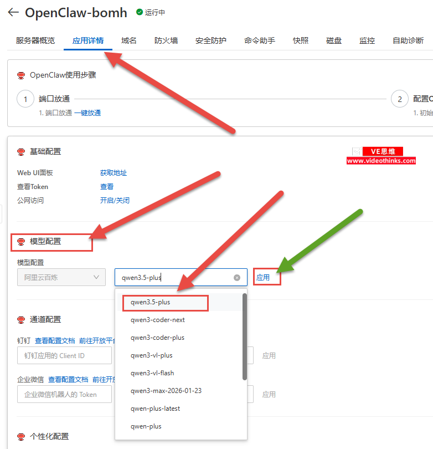Click 应用 next to model selector
Screen dimensions: 433x449
click(x=264, y=278)
